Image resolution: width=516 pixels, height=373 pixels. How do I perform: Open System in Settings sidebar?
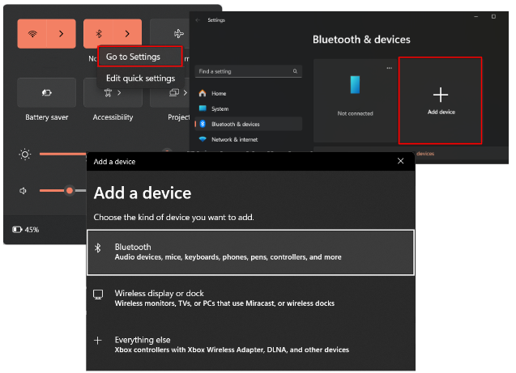tap(249, 108)
